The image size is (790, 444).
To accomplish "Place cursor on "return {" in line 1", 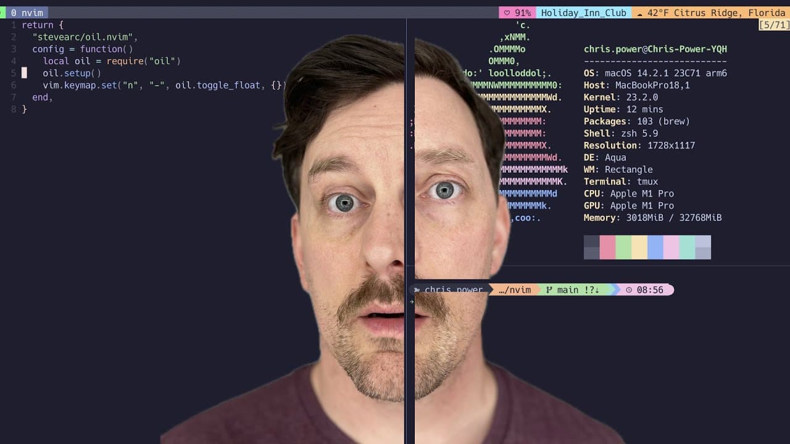I will tap(43, 25).
